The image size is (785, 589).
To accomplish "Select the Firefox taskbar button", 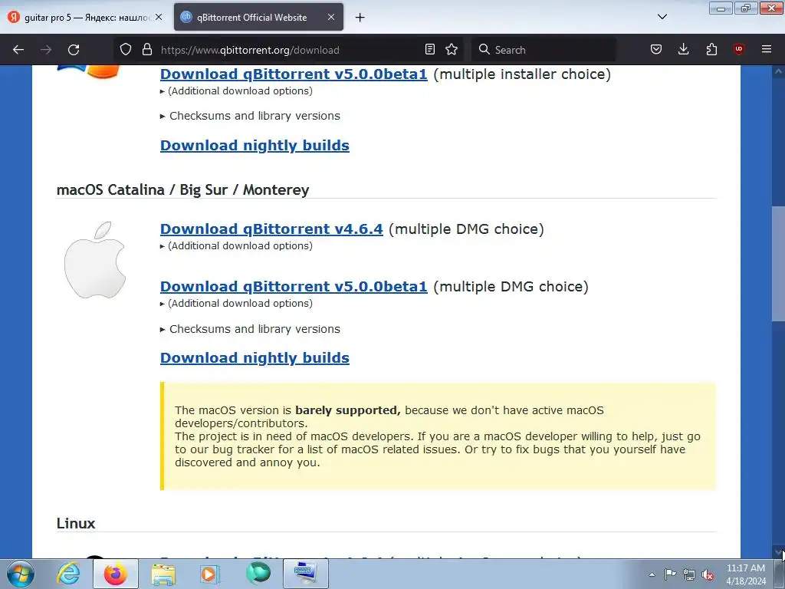I will click(x=115, y=574).
